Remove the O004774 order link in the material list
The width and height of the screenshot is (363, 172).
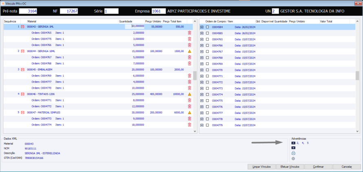189,125
